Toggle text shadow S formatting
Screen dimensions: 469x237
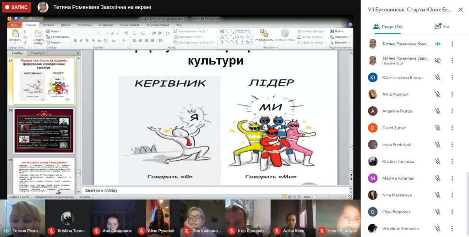pyautogui.click(x=93, y=41)
